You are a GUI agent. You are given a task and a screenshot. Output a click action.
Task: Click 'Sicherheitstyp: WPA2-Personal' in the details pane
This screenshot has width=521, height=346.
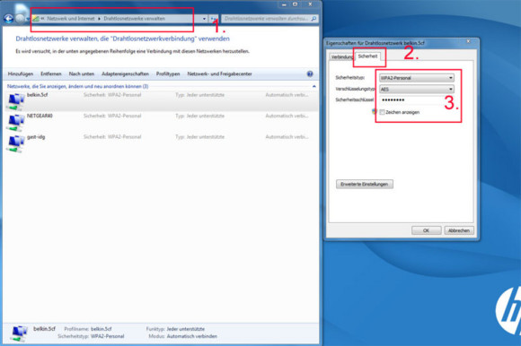pyautogui.click(x=91, y=336)
